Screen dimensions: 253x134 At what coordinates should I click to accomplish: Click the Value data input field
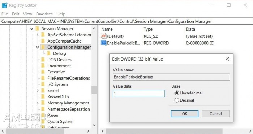coord(139,93)
